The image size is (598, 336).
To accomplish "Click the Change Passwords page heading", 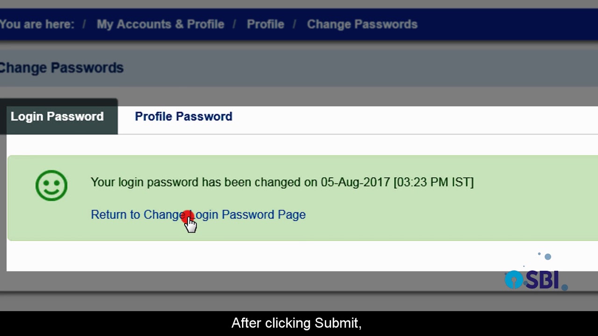I will (x=61, y=68).
